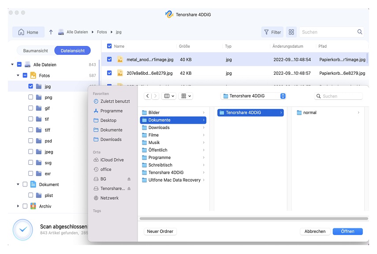The width and height of the screenshot is (377, 254).
Task: Click the Neuer Ordner button
Action: (160, 231)
